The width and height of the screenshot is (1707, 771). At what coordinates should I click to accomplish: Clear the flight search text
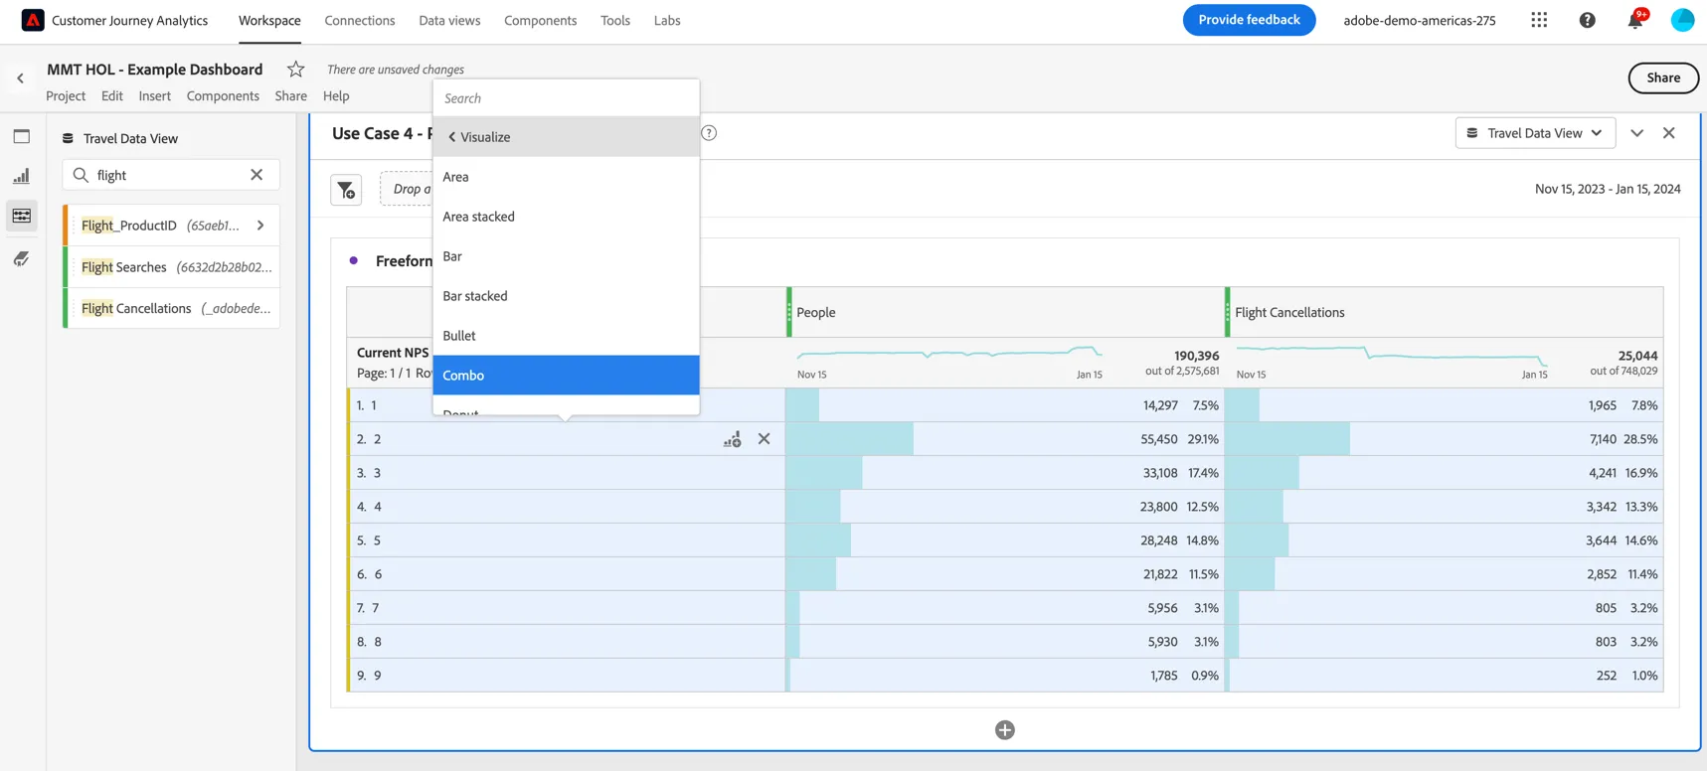(x=256, y=175)
